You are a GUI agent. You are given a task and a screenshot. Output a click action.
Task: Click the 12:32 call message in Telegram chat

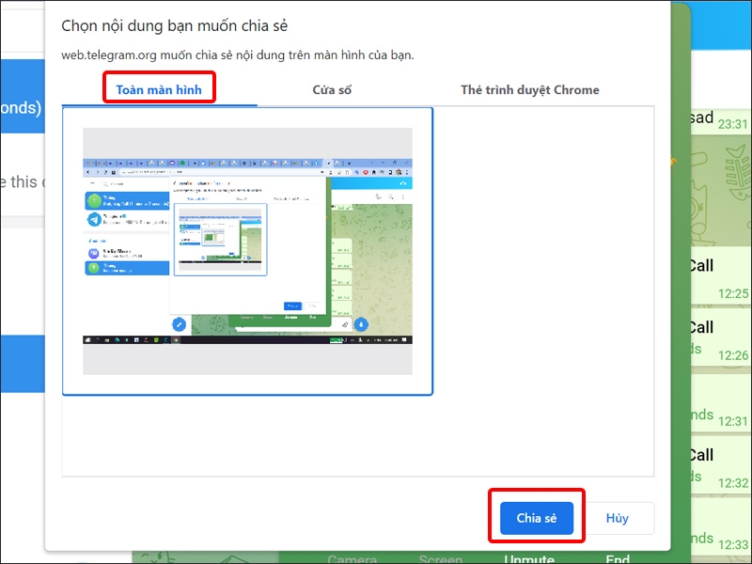pos(721,464)
